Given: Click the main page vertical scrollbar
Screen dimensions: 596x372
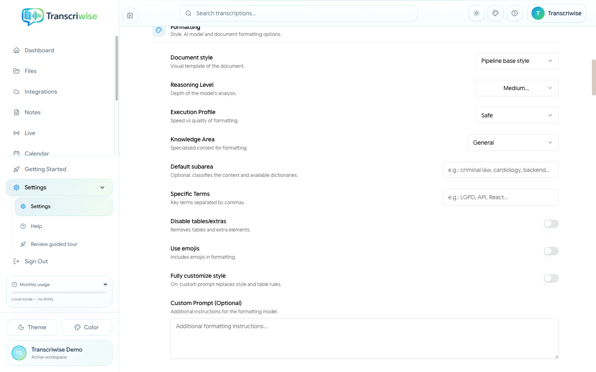Looking at the screenshot, I should point(594,78).
